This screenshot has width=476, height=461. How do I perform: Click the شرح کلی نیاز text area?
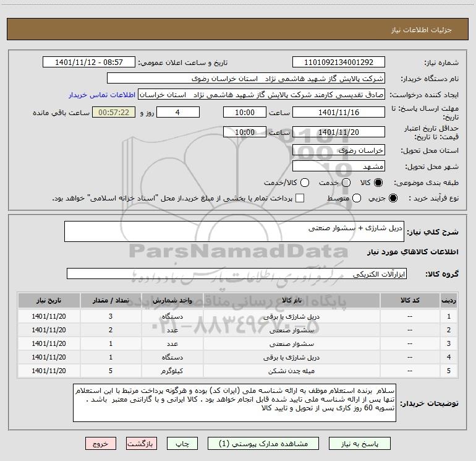tap(234, 231)
